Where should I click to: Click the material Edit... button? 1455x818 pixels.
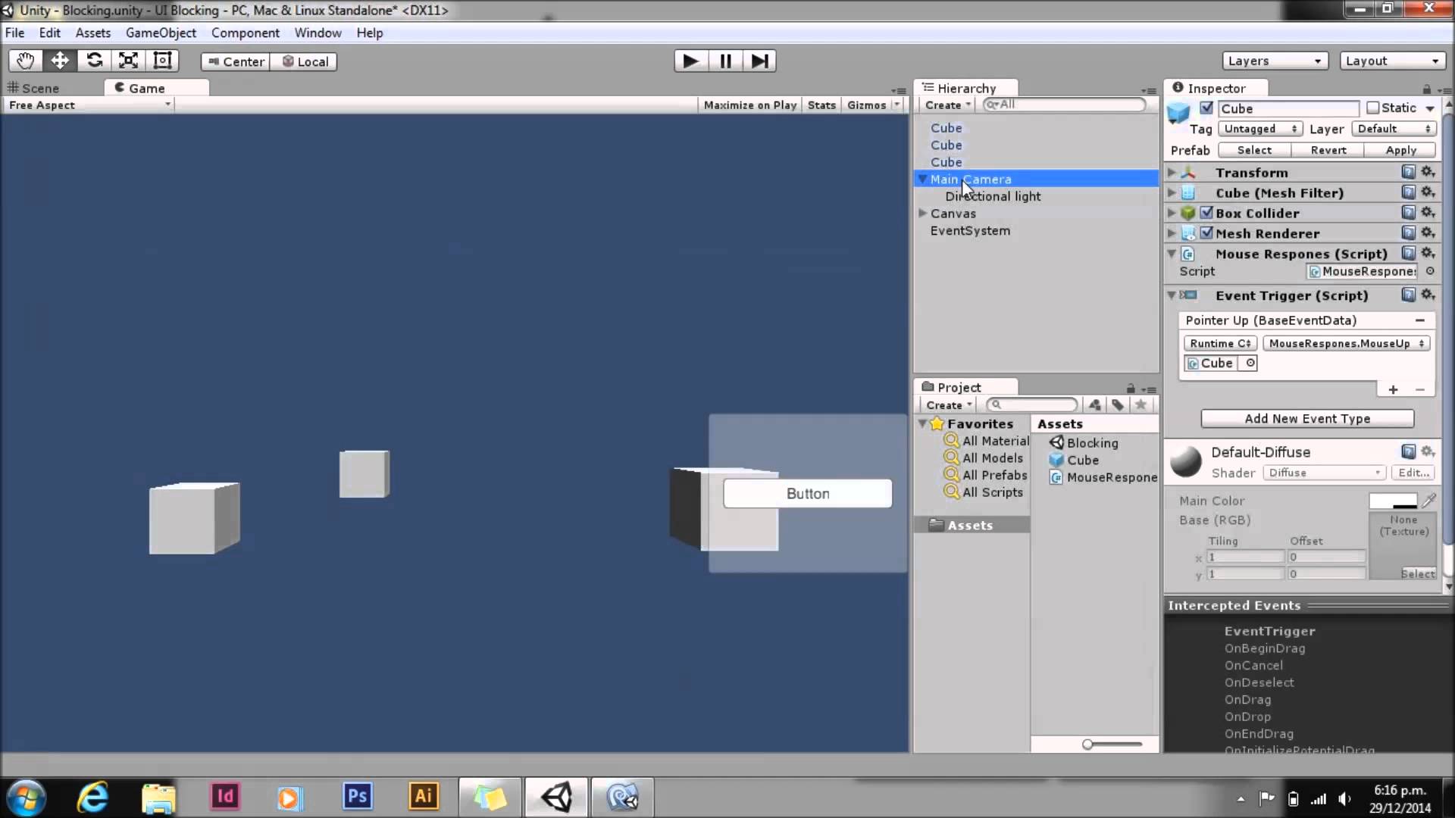tap(1413, 473)
